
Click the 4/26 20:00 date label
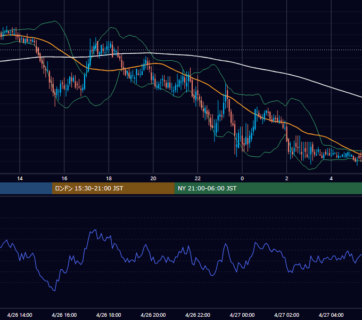pos(153,315)
